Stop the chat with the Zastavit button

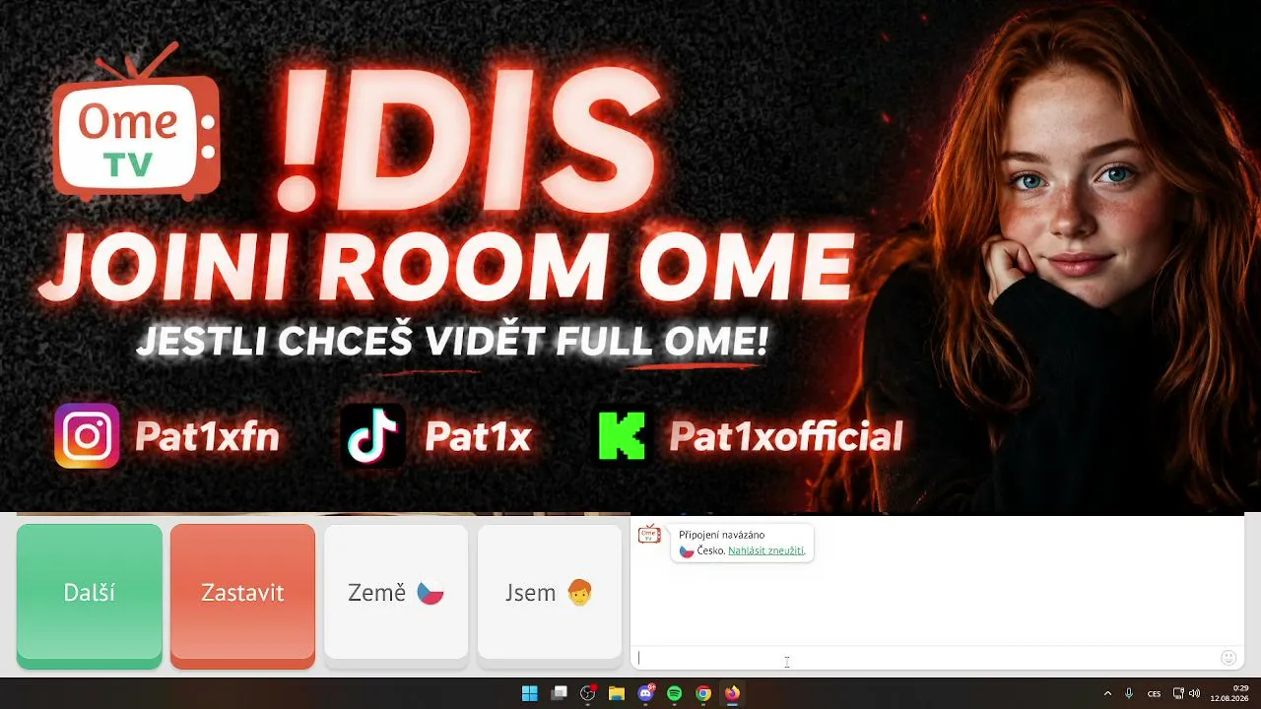point(242,596)
